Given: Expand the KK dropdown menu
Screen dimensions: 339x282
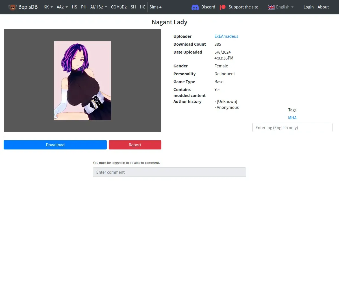Looking at the screenshot, I should coord(48,7).
